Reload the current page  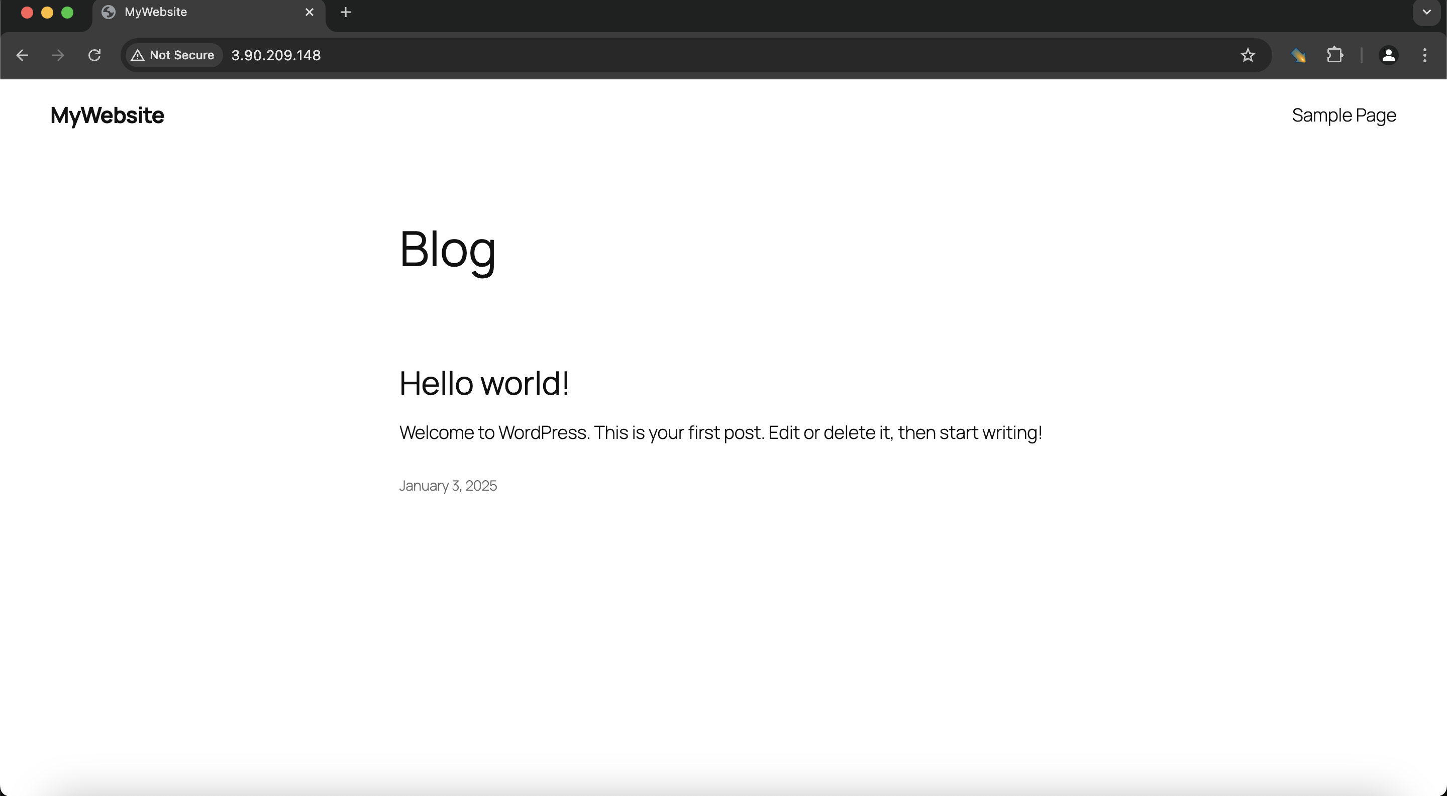94,55
